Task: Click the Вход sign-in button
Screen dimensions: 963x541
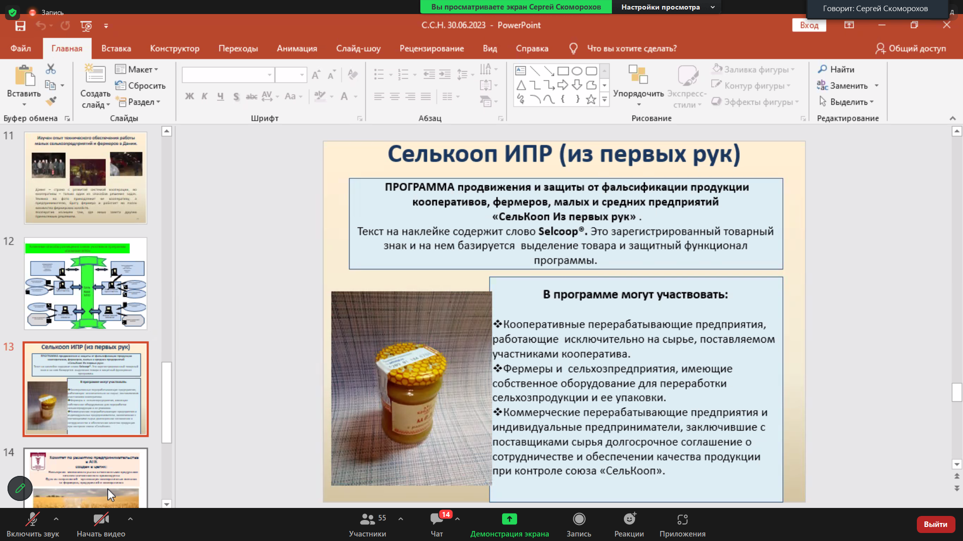Action: click(x=809, y=25)
